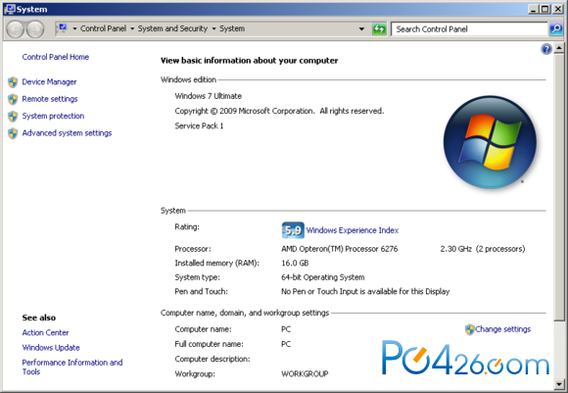
Task: Open System protection link
Action: [53, 116]
